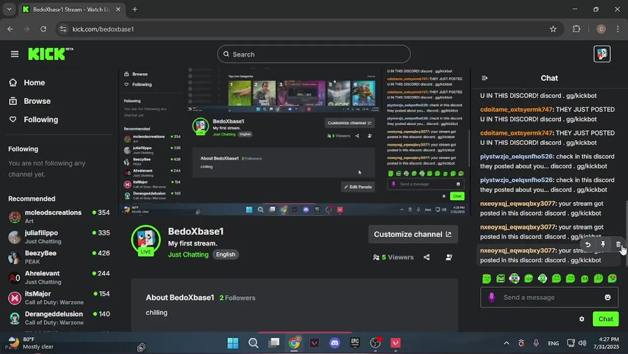Show hidden system tray icons
This screenshot has height=354, width=628.
(506, 343)
